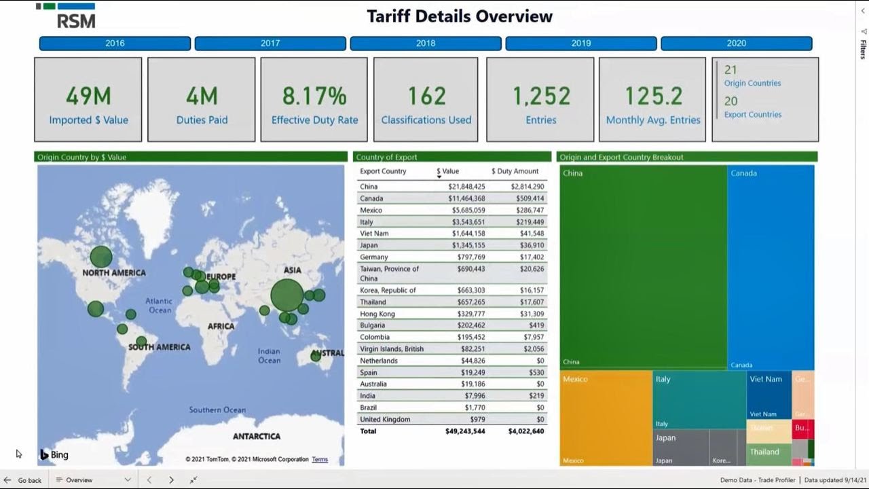
Task: Click the Classifications Used card
Action: [x=426, y=99]
